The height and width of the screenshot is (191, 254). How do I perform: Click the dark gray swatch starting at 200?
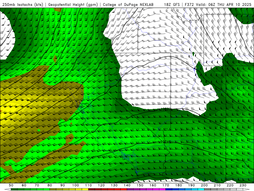click(208, 189)
